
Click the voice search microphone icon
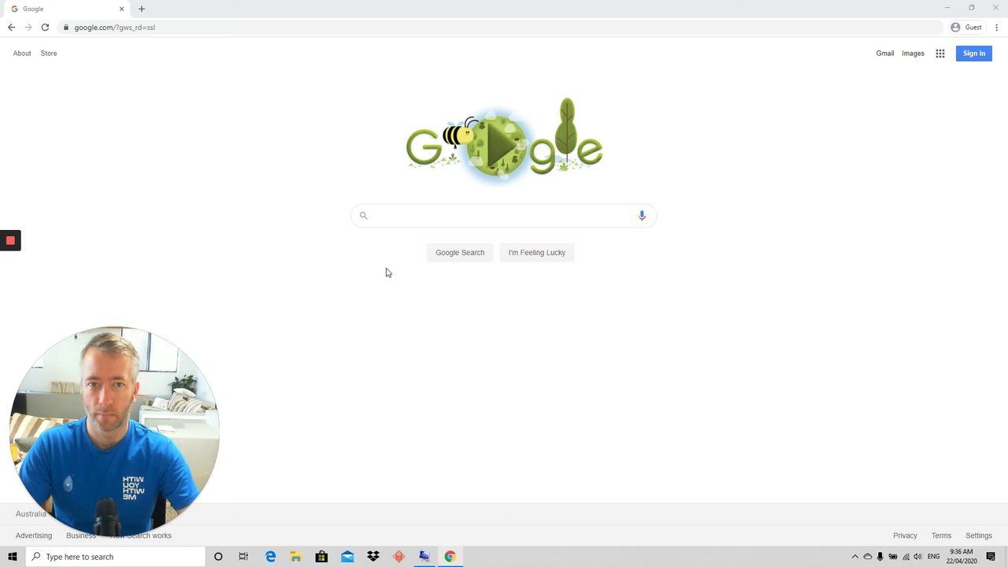click(642, 216)
